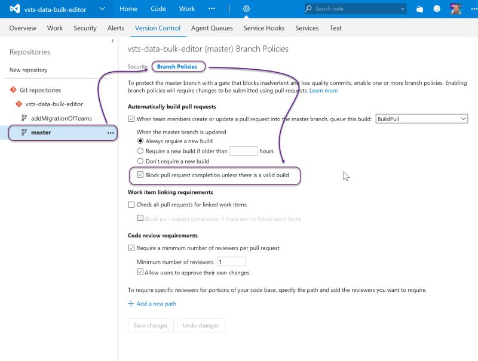Viewport: 478px width, 361px height.
Task: Go to the Security admin tab
Action: coord(85,28)
